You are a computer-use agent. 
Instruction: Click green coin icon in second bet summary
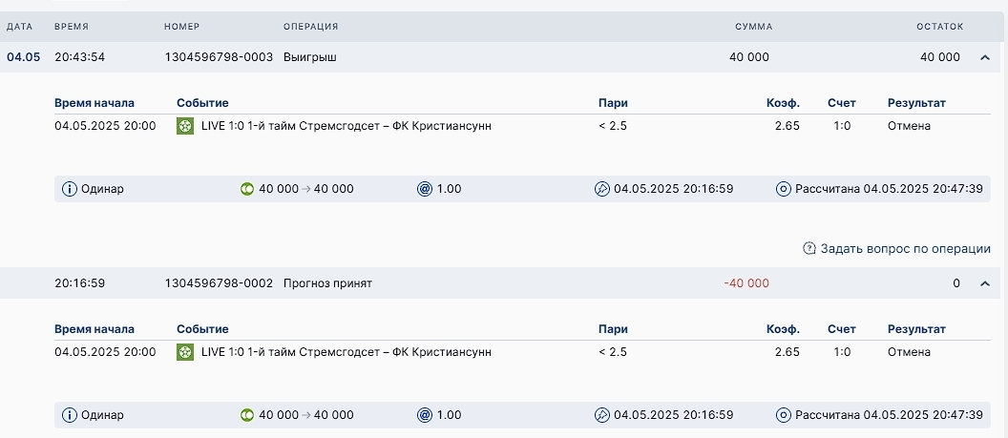pyautogui.click(x=247, y=415)
